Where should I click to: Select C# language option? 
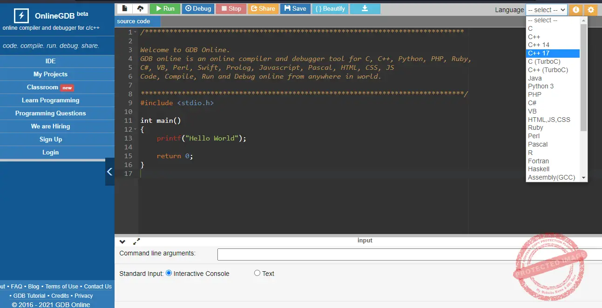553,103
